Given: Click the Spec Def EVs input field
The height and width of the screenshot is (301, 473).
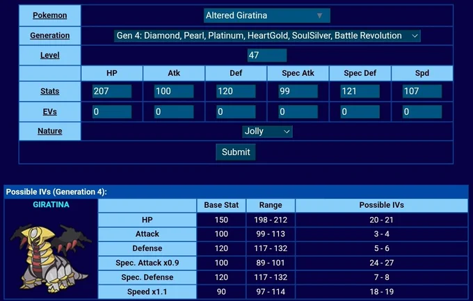Looking at the screenshot, I should coord(360,112).
